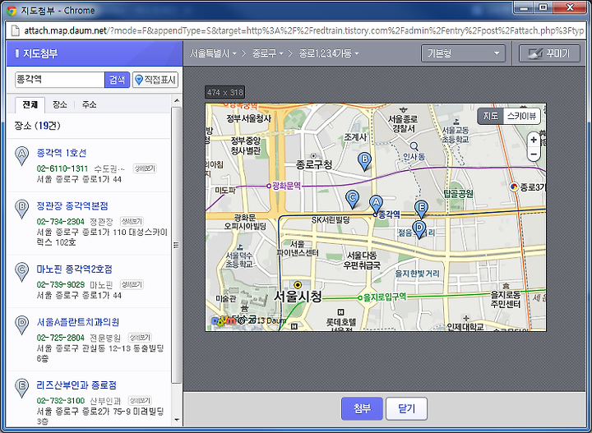The image size is (592, 433).
Task: Zoom out the map with minus button
Action: 534,154
